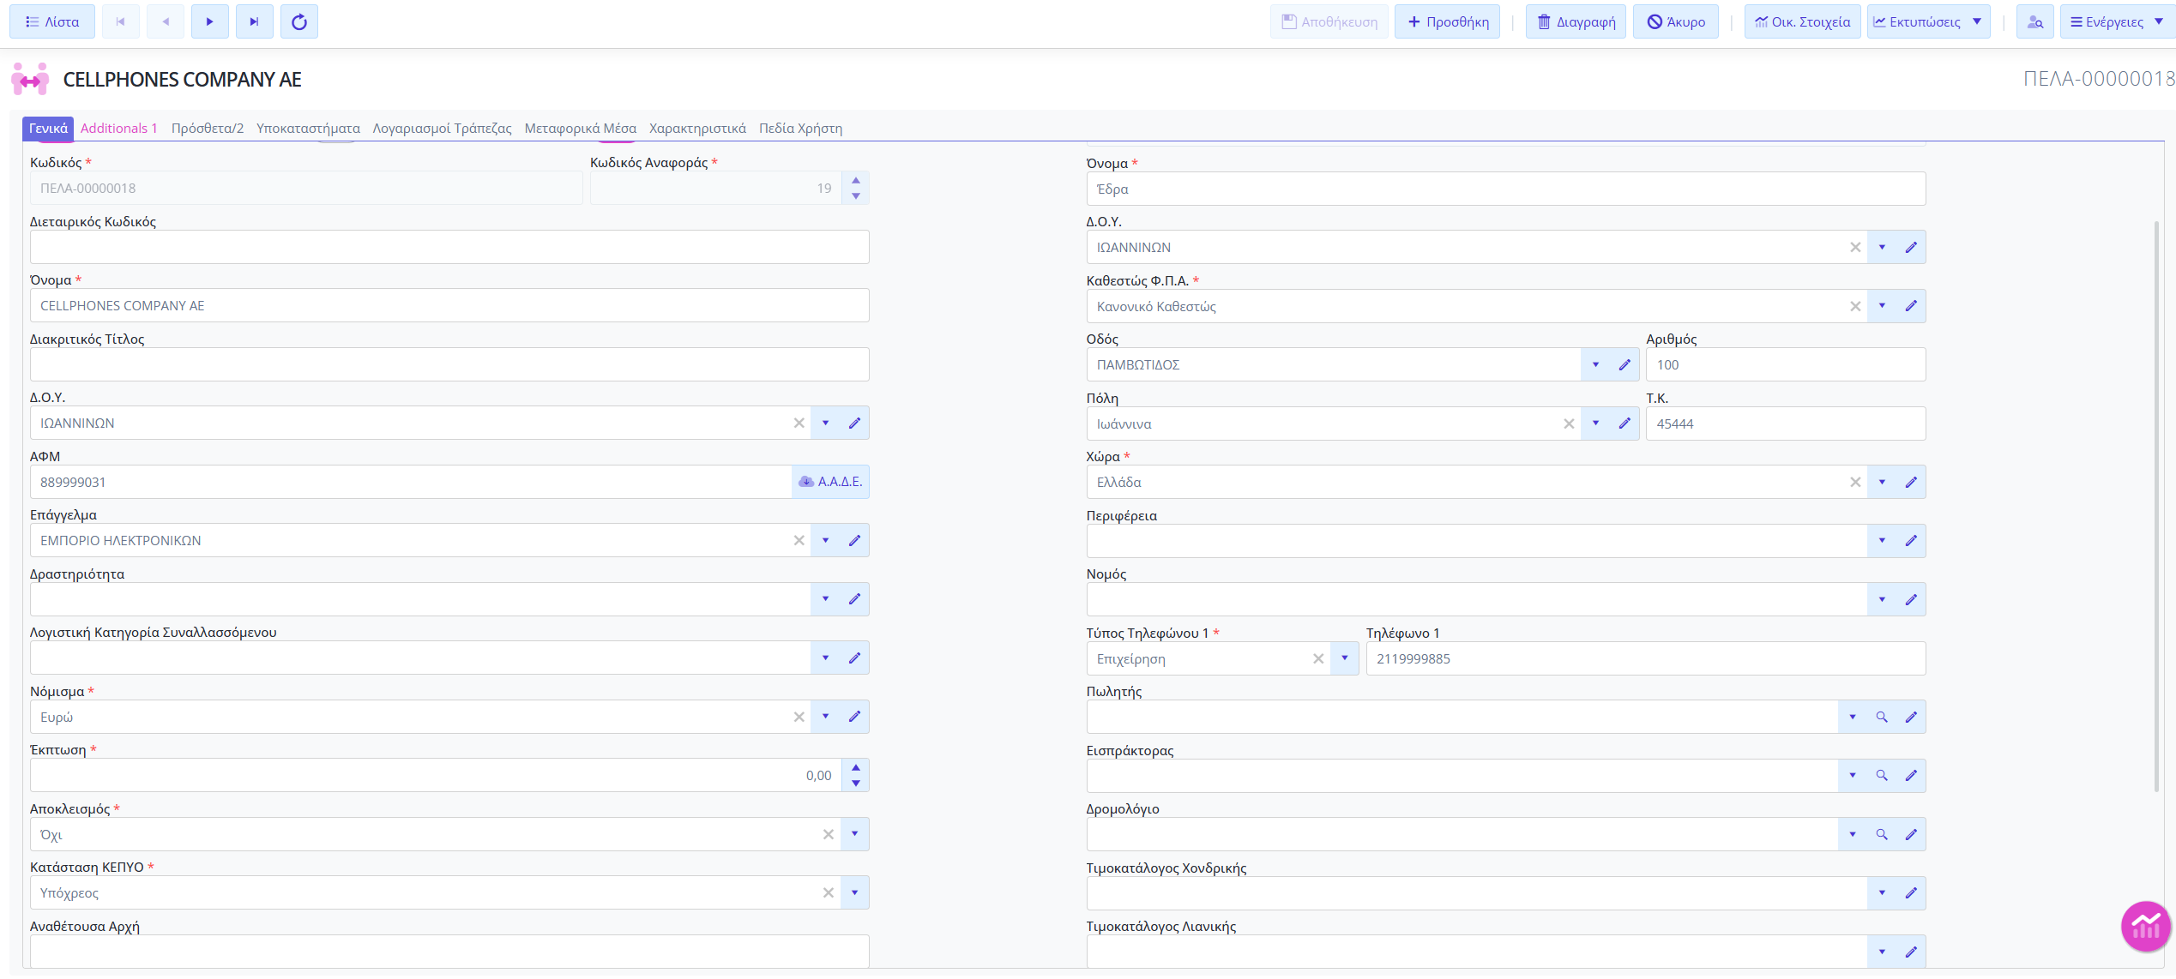
Task: Switch to the Additionals 1 tab
Action: (119, 128)
